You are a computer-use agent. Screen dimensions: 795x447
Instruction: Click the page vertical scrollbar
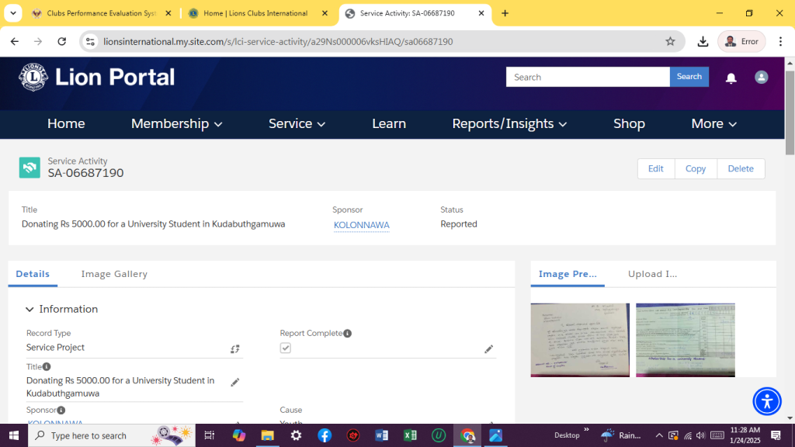(790, 113)
